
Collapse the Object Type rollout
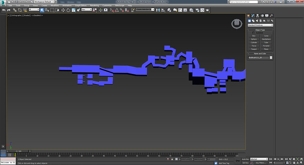pos(260,30)
